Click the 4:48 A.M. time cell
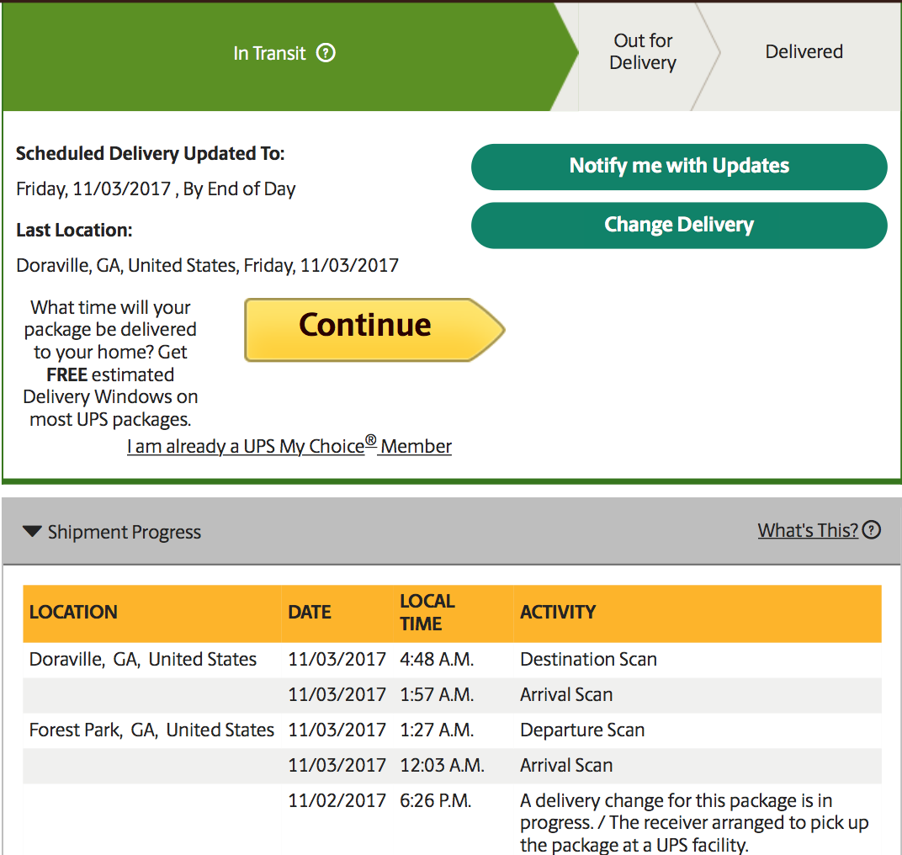Viewport: 902px width, 855px height. click(x=437, y=660)
